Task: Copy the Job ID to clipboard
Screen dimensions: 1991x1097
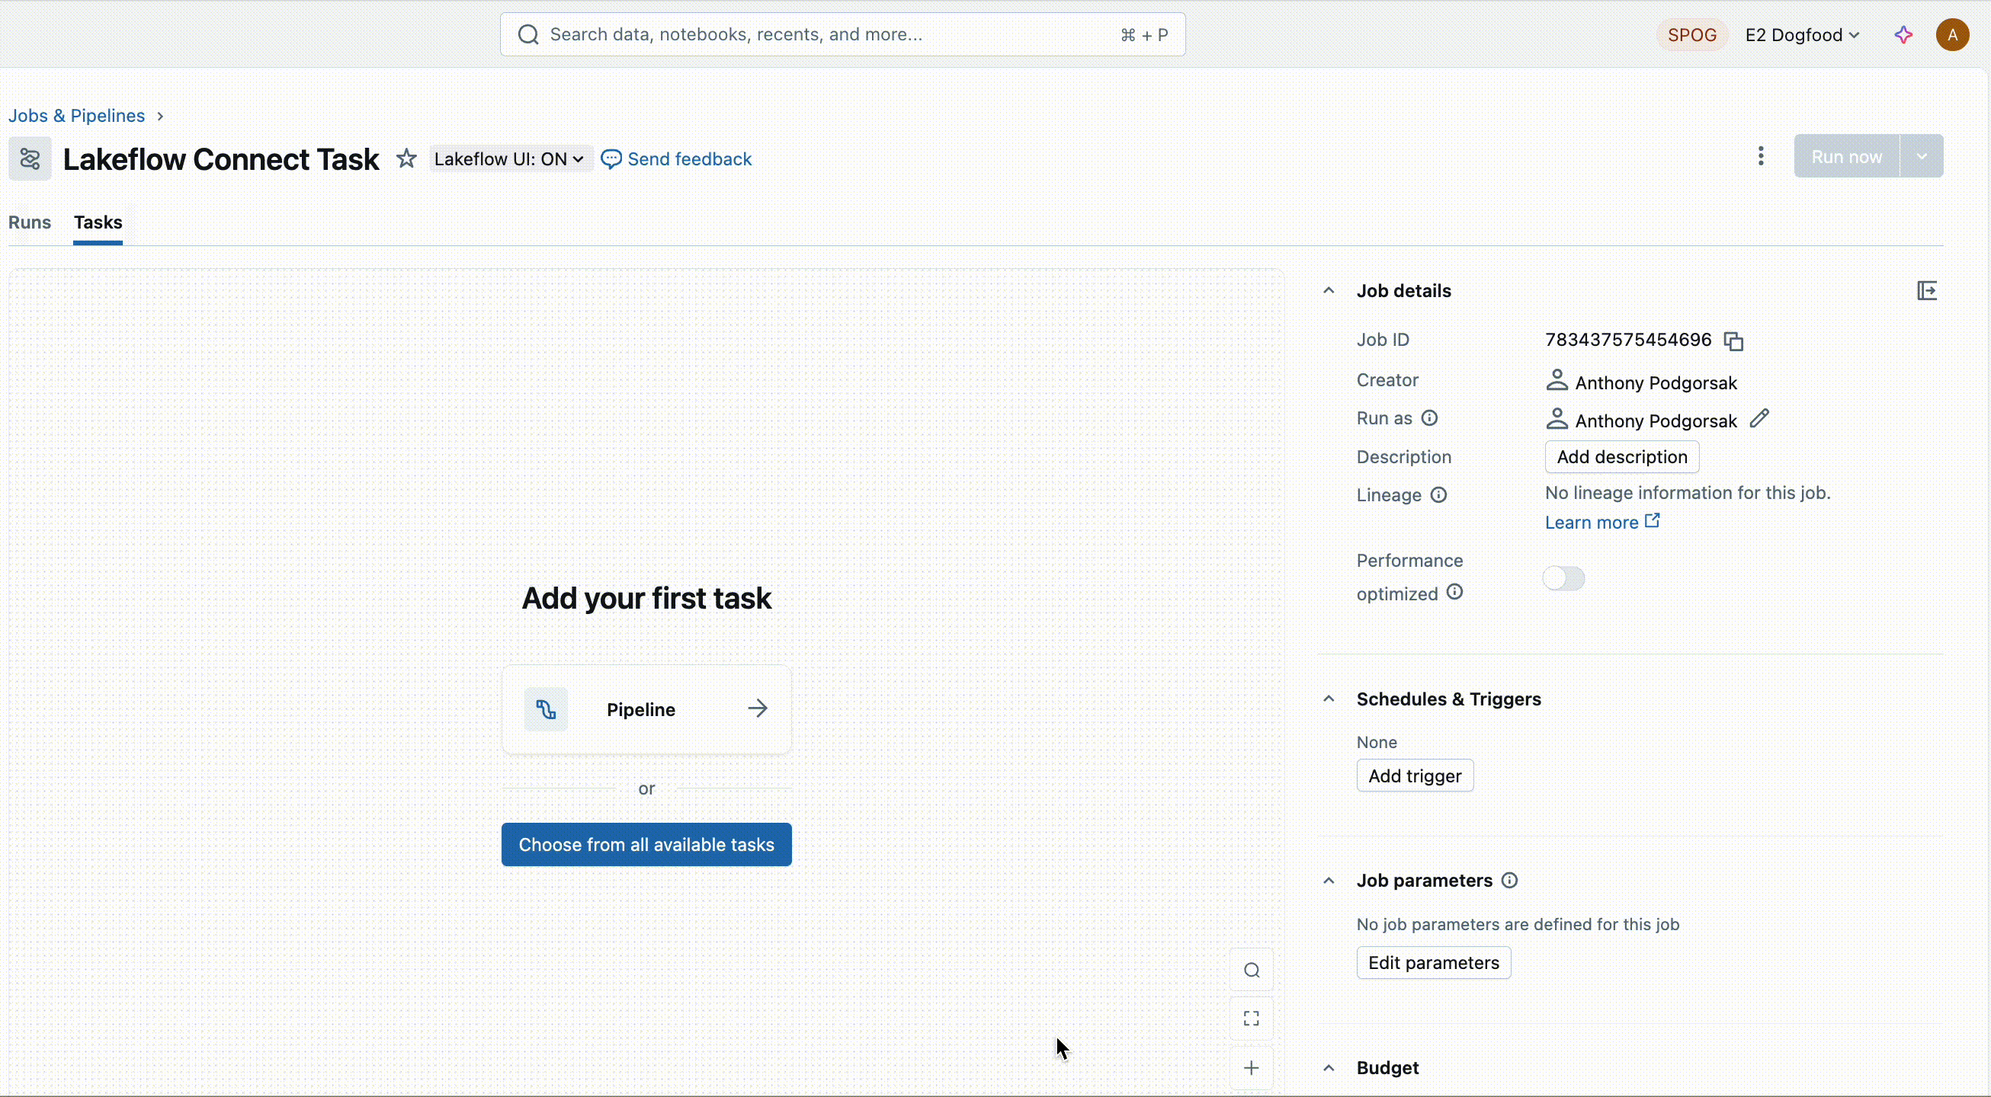Action: click(x=1733, y=341)
